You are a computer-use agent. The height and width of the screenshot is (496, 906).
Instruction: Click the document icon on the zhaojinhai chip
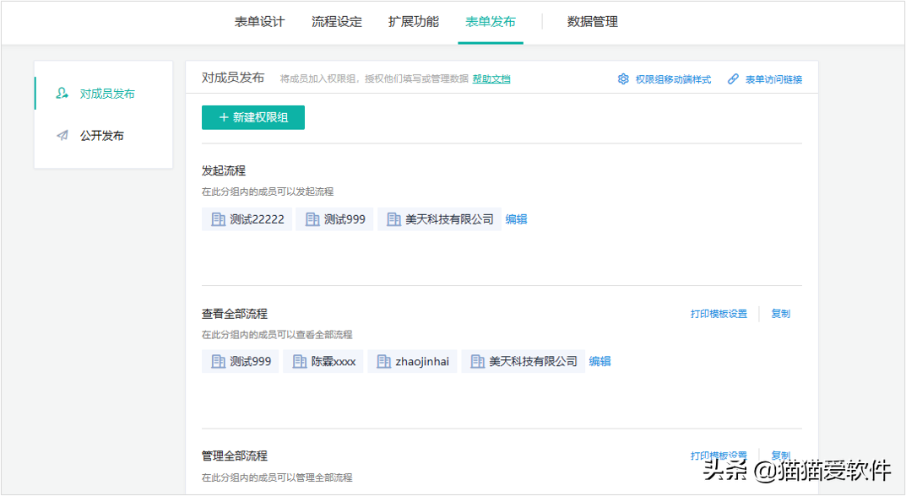[382, 361]
